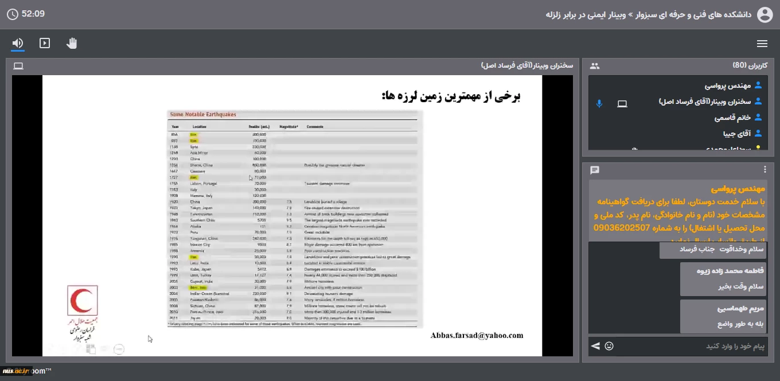Click the speaker's screen-sharing laptop icon

[x=622, y=104]
